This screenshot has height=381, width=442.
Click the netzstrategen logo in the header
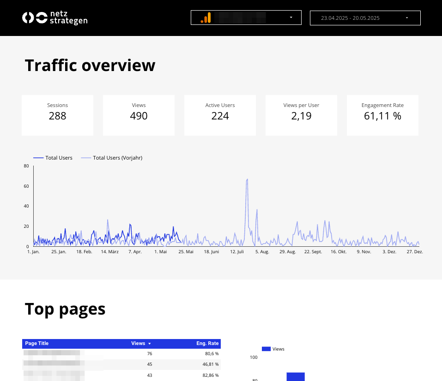54,18
